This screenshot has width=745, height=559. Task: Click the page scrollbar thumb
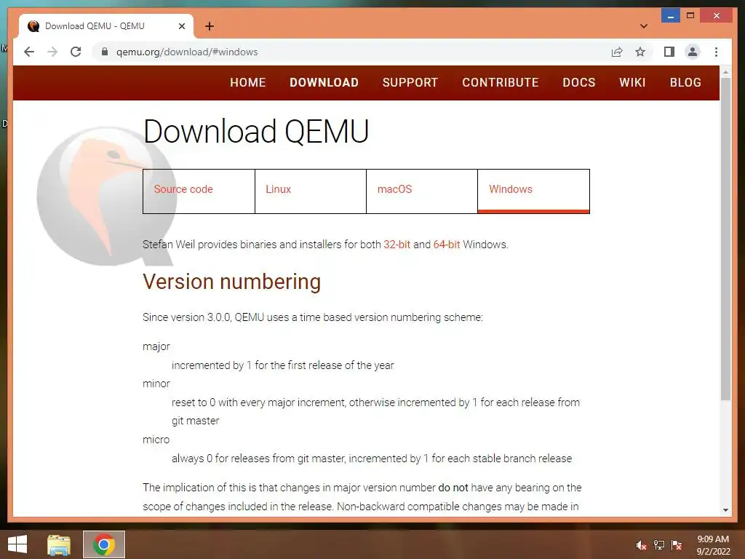(725, 239)
